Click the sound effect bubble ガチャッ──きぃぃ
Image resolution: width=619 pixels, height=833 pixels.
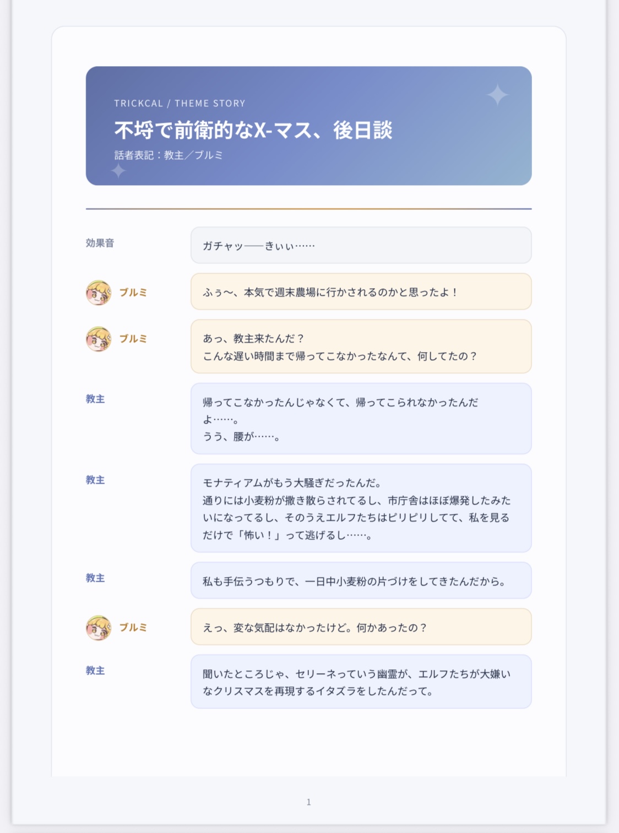point(361,245)
